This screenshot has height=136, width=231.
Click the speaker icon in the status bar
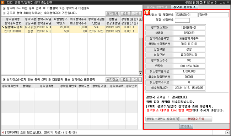click(x=3, y=132)
